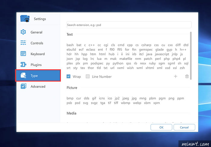The width and height of the screenshot is (211, 147).
Task: Select the 'webp' picture extension
Action: tap(137, 103)
